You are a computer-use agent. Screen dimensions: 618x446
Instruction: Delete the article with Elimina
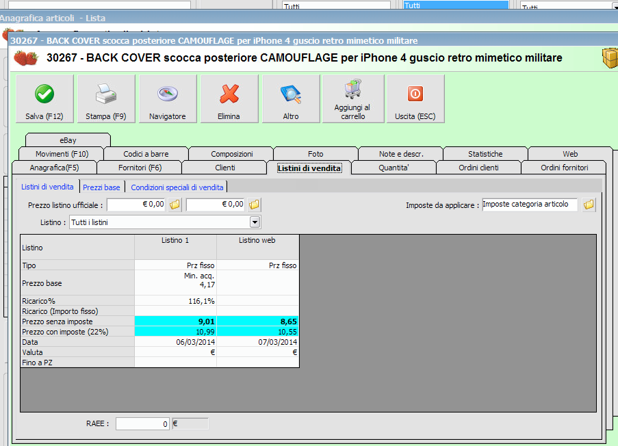(x=229, y=99)
